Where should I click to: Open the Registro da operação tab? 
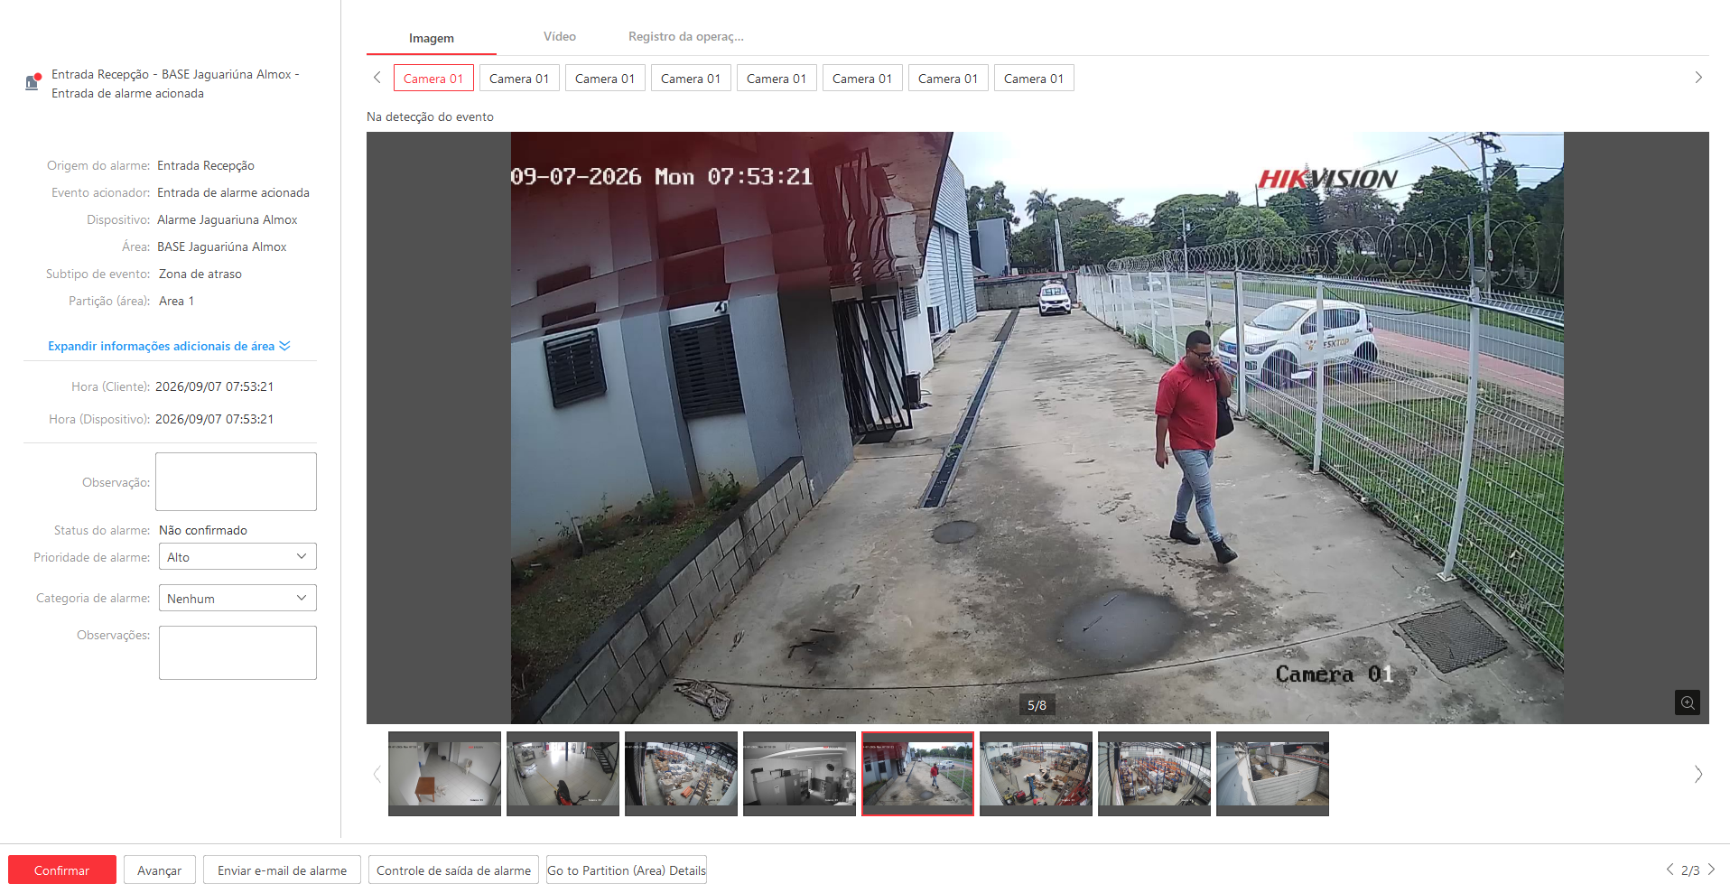[x=686, y=37]
